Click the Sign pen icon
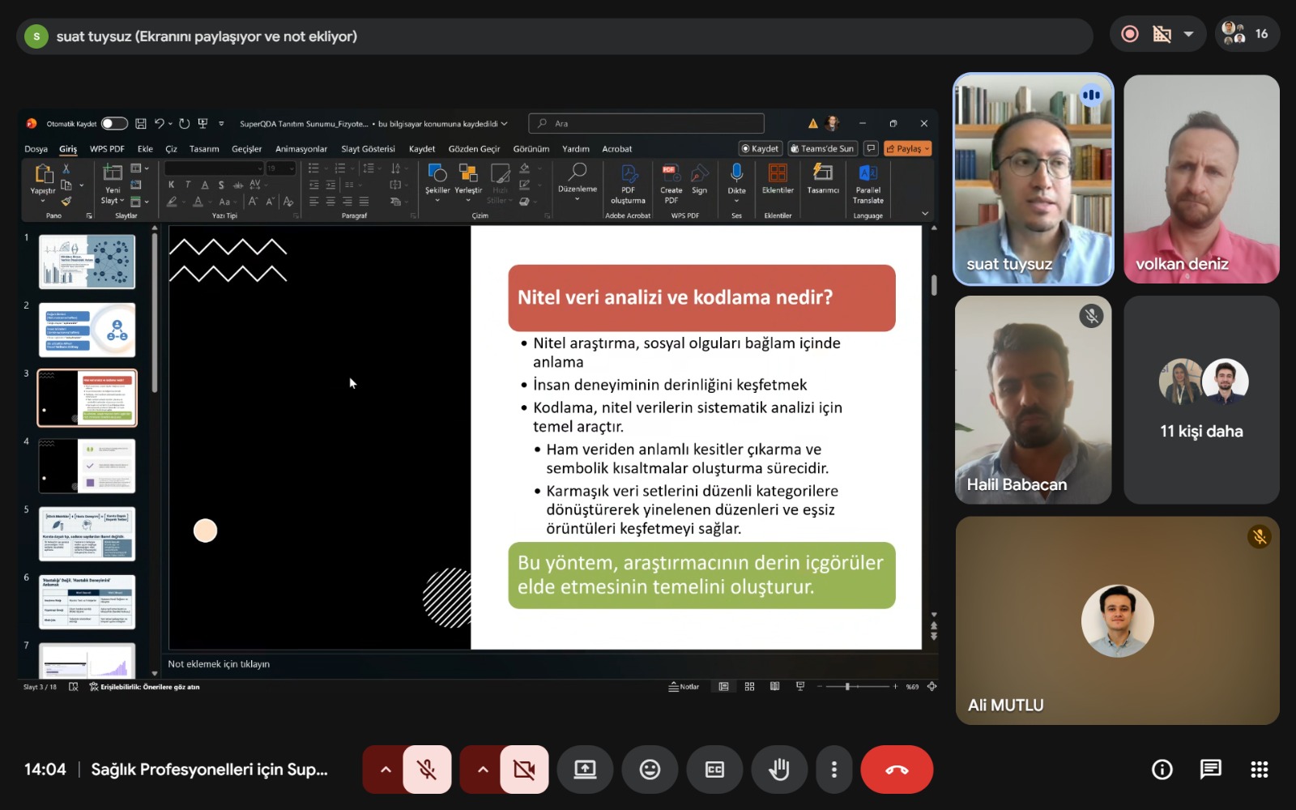 point(700,173)
